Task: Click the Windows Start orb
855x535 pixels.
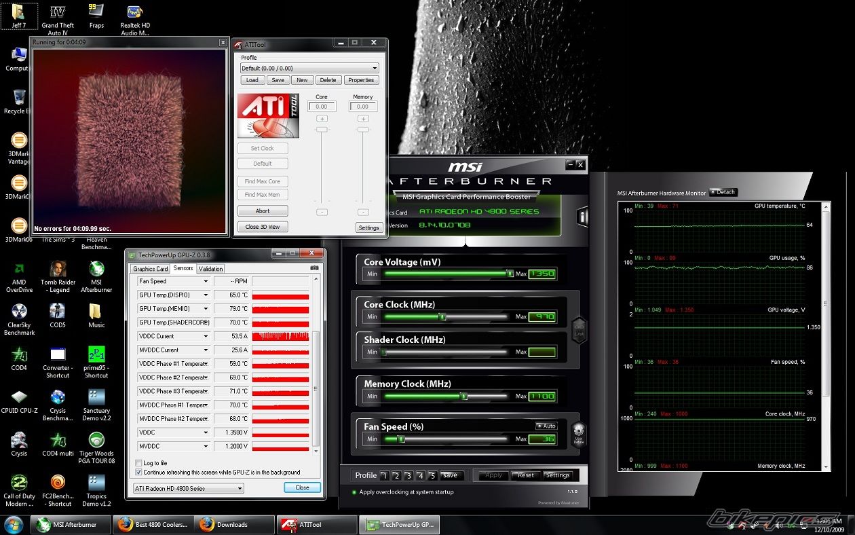Action: click(x=14, y=524)
